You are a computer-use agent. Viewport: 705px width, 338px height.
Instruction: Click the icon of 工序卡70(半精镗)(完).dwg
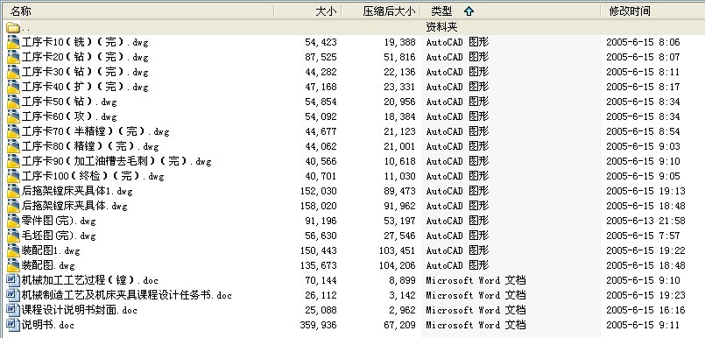pos(13,131)
